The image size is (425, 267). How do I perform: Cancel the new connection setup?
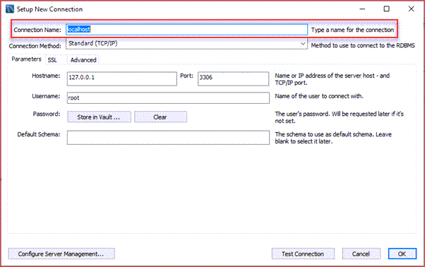tap(361, 254)
